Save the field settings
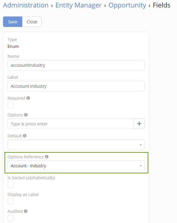The height and width of the screenshot is (223, 177). (x=13, y=22)
